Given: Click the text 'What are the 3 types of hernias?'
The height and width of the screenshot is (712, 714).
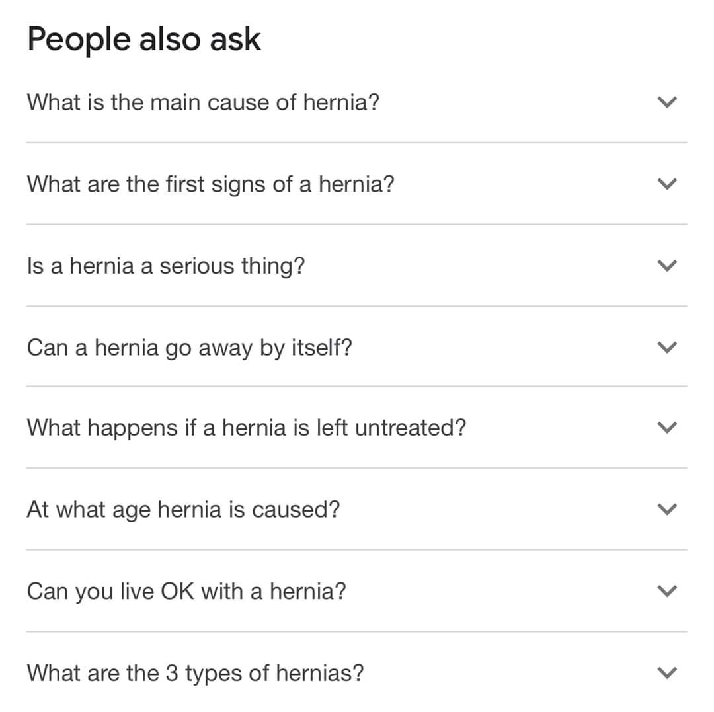Looking at the screenshot, I should click(x=195, y=673).
